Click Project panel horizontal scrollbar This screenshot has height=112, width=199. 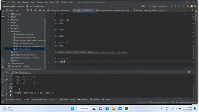[23, 69]
